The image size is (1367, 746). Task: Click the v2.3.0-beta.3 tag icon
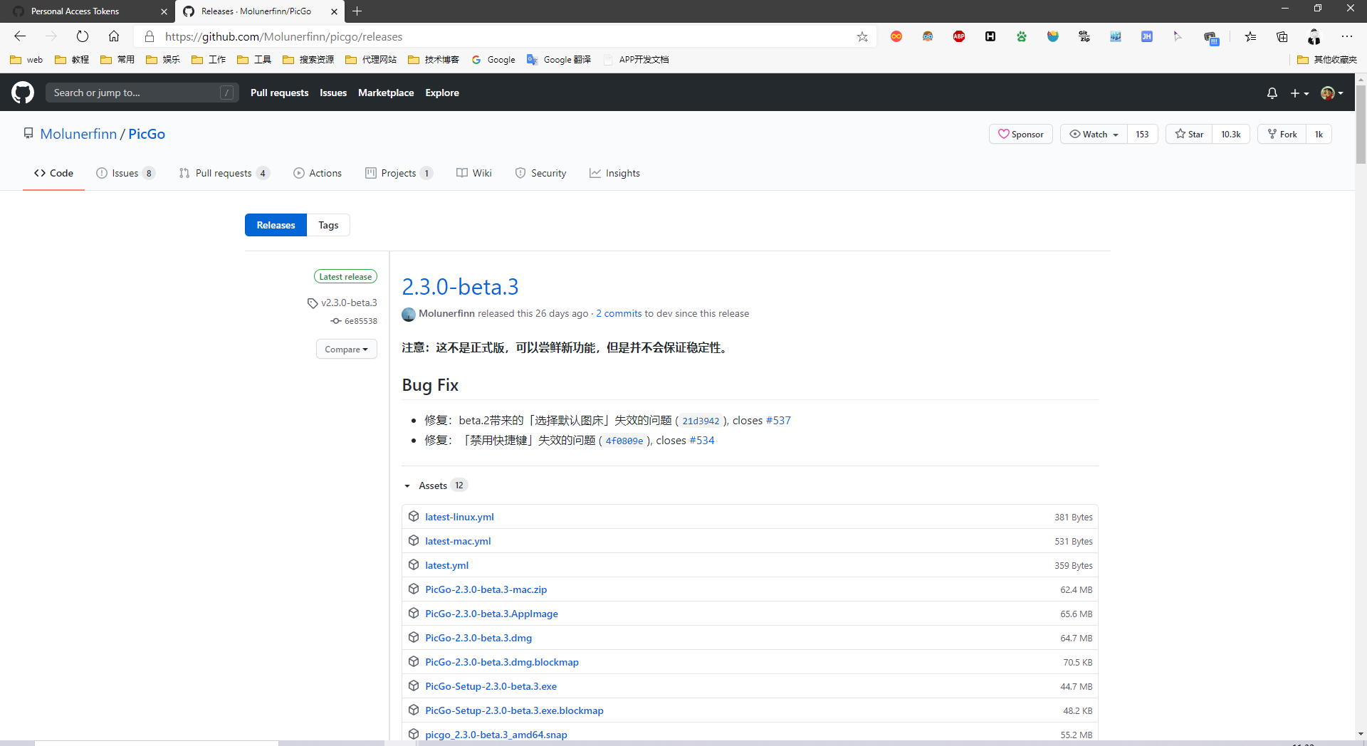[x=312, y=303]
